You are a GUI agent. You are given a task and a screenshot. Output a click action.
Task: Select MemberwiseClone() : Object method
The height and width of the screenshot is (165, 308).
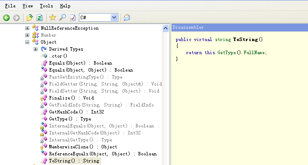pos(83,147)
